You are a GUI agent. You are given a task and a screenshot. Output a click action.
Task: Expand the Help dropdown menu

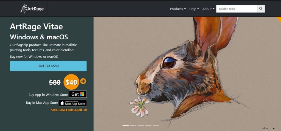(194, 9)
